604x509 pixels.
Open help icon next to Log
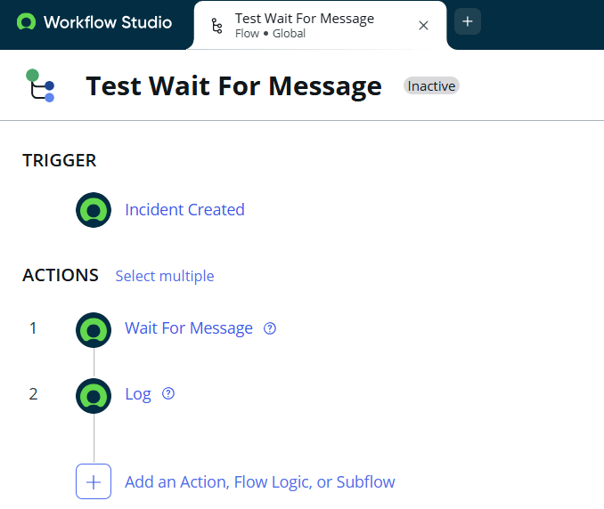click(x=168, y=393)
